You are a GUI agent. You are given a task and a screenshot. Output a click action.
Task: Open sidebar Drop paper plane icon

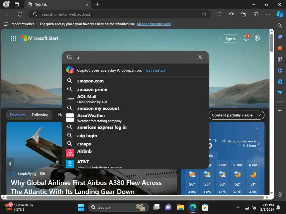pos(280,93)
